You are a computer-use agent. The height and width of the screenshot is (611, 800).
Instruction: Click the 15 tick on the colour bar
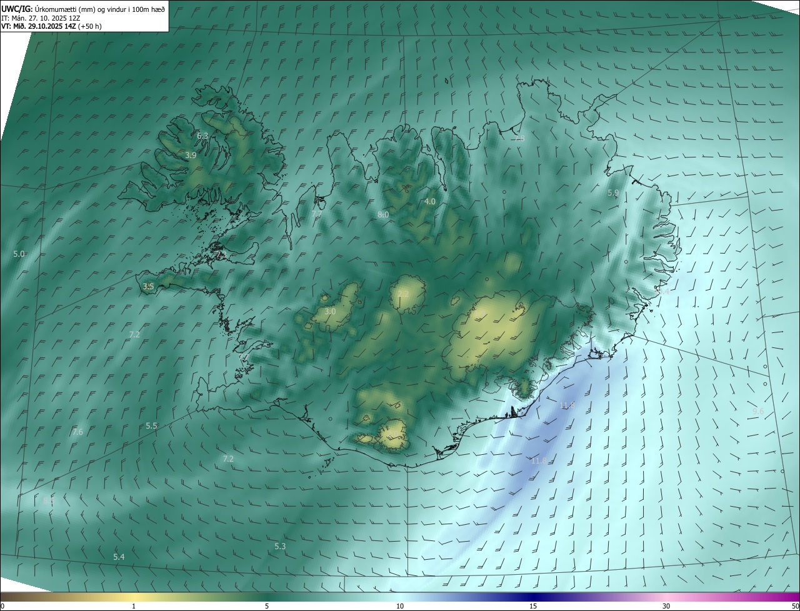tap(533, 607)
